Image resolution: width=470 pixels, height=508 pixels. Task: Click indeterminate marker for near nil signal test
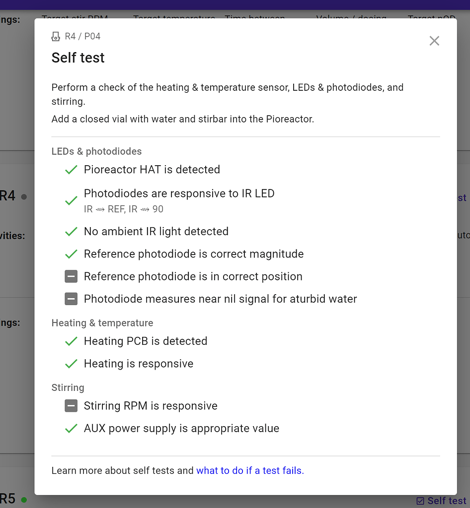71,299
